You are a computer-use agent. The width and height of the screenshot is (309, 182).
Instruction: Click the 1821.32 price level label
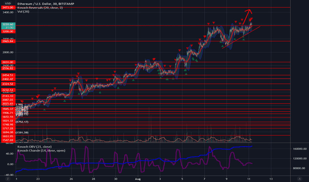(8, 121)
